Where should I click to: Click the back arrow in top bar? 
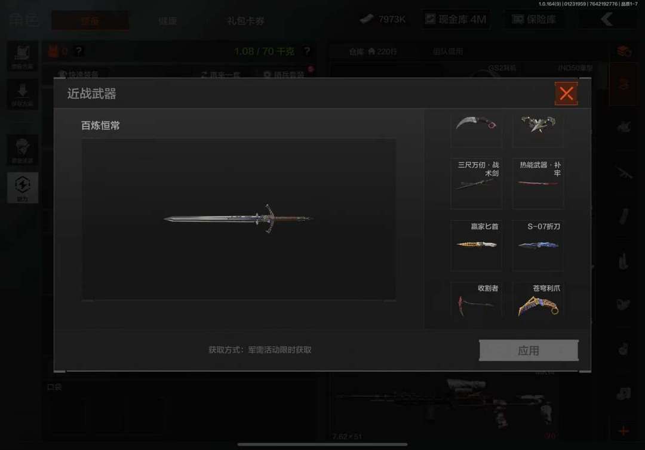(607, 19)
